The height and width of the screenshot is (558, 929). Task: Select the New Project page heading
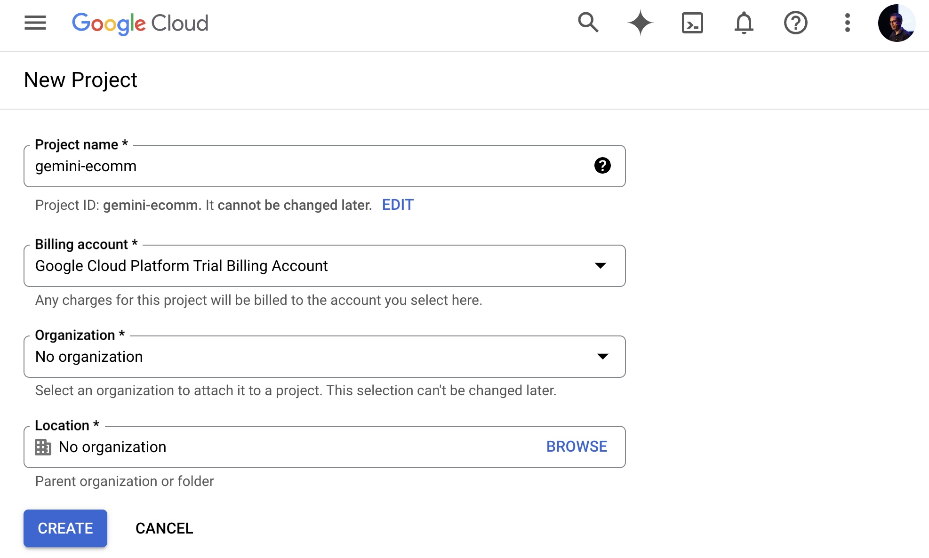(x=80, y=80)
